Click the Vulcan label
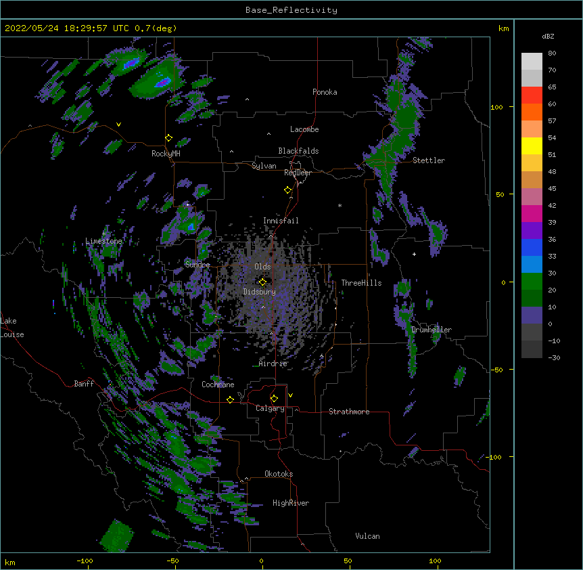Screen dimensions: 583x570 click(x=367, y=536)
